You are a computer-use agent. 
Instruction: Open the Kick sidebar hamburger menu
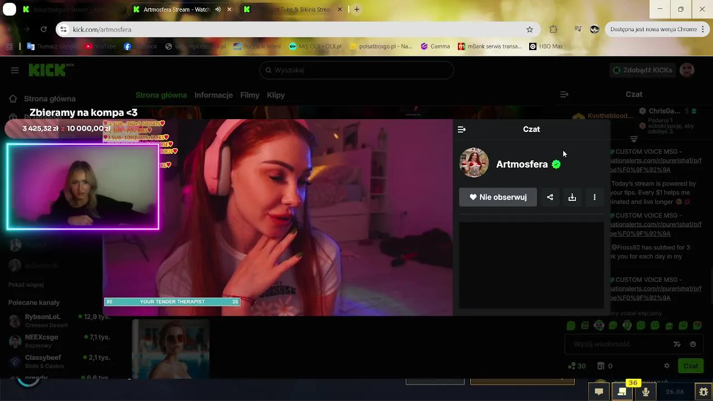[x=15, y=70]
